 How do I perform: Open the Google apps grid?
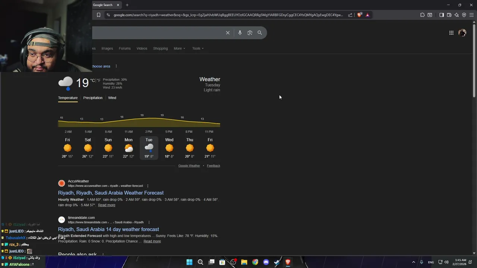(451, 33)
